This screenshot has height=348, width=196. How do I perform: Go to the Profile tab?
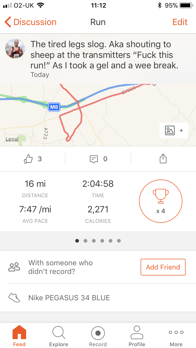point(137,336)
